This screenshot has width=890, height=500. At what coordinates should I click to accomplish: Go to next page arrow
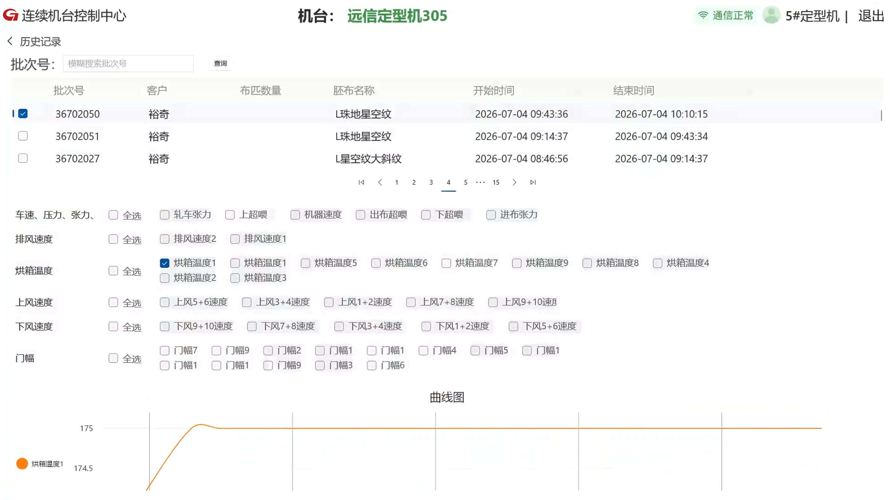pyautogui.click(x=515, y=182)
